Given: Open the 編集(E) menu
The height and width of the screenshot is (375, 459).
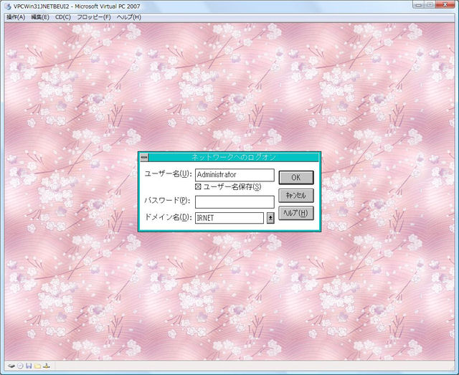Looking at the screenshot, I should pos(40,17).
